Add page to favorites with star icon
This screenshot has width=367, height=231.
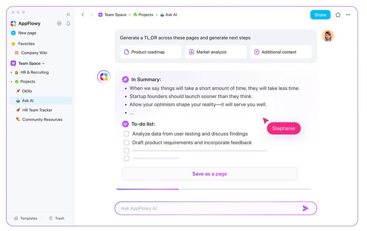338,15
